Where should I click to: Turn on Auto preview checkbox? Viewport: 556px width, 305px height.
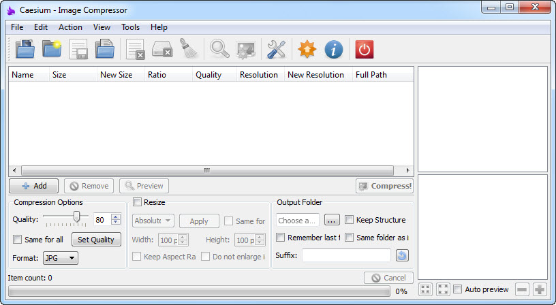click(458, 289)
